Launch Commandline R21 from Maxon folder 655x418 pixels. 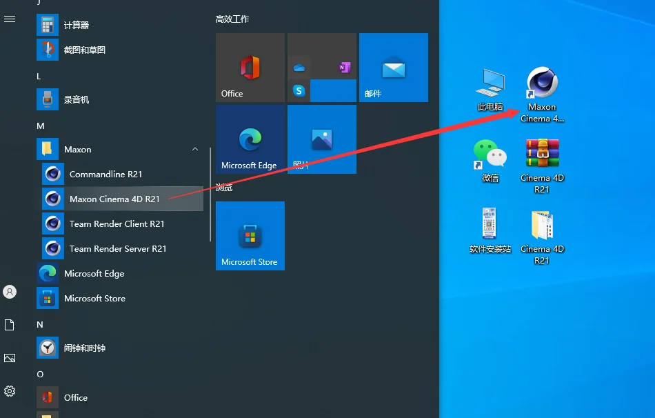tap(122, 174)
